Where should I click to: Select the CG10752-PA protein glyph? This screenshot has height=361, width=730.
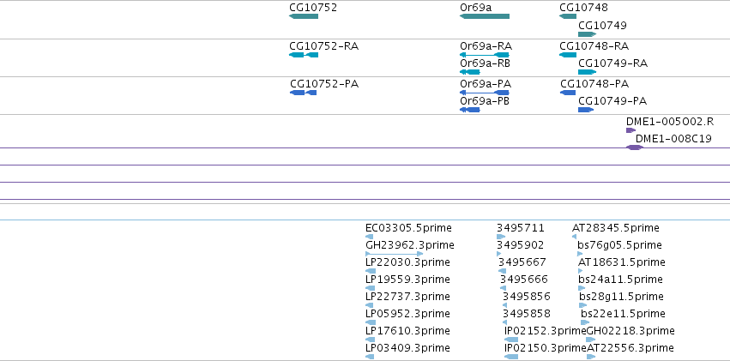[304, 93]
